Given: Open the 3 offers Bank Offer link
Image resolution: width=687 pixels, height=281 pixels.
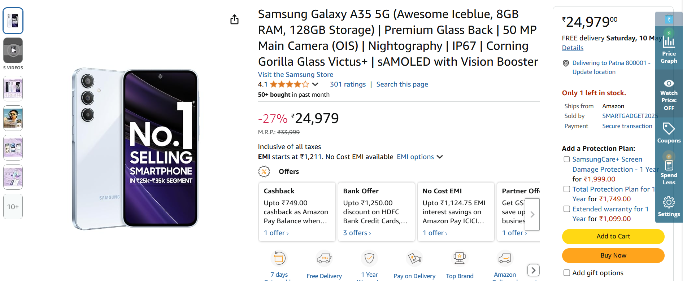Looking at the screenshot, I should click(357, 233).
